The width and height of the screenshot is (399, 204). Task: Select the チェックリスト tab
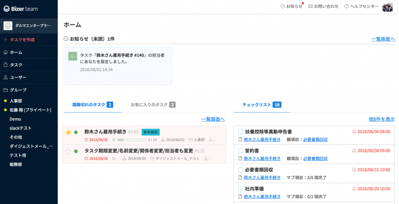point(262,105)
